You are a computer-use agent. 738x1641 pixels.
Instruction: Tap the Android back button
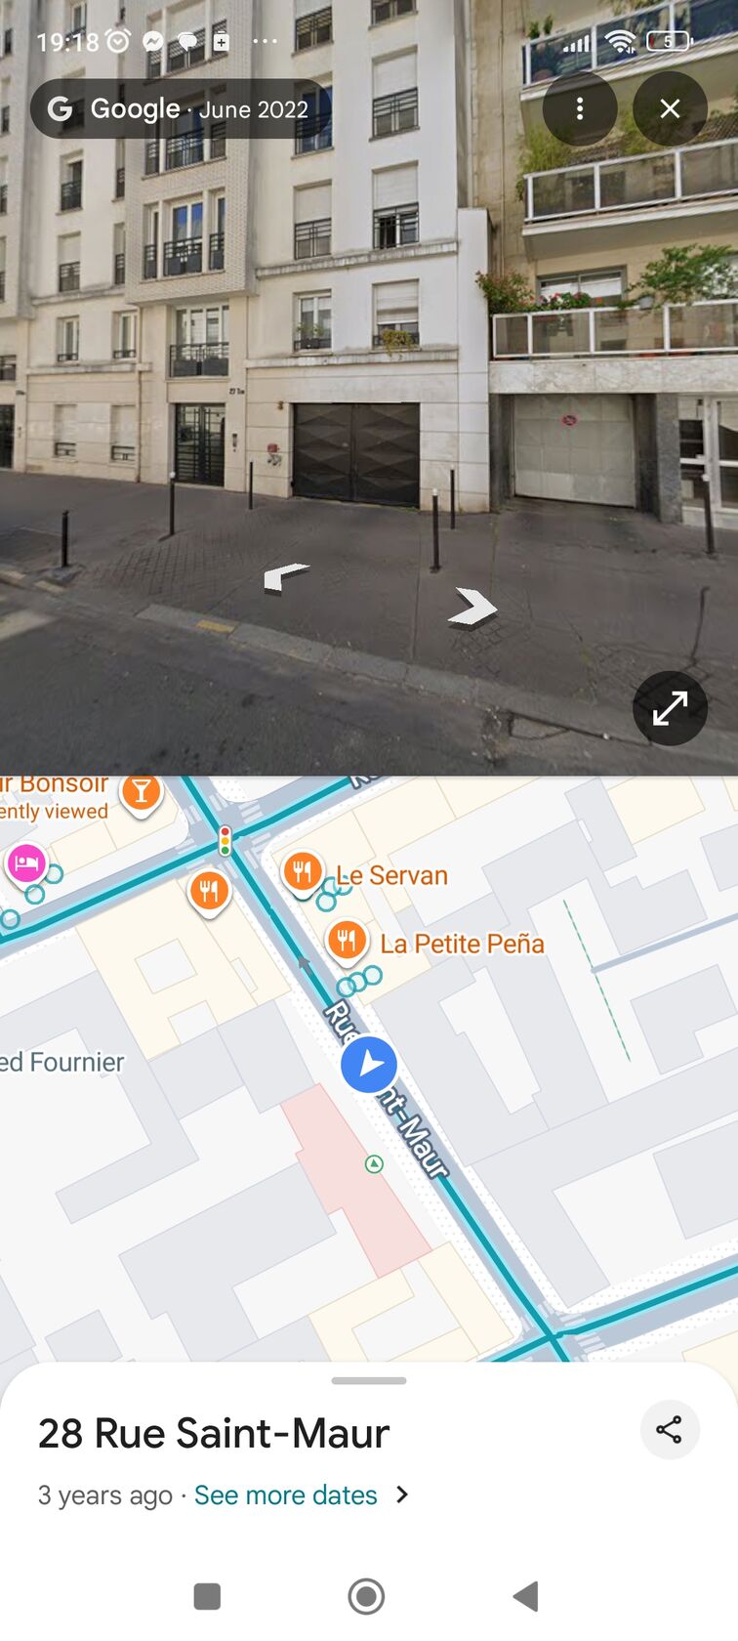point(526,1596)
